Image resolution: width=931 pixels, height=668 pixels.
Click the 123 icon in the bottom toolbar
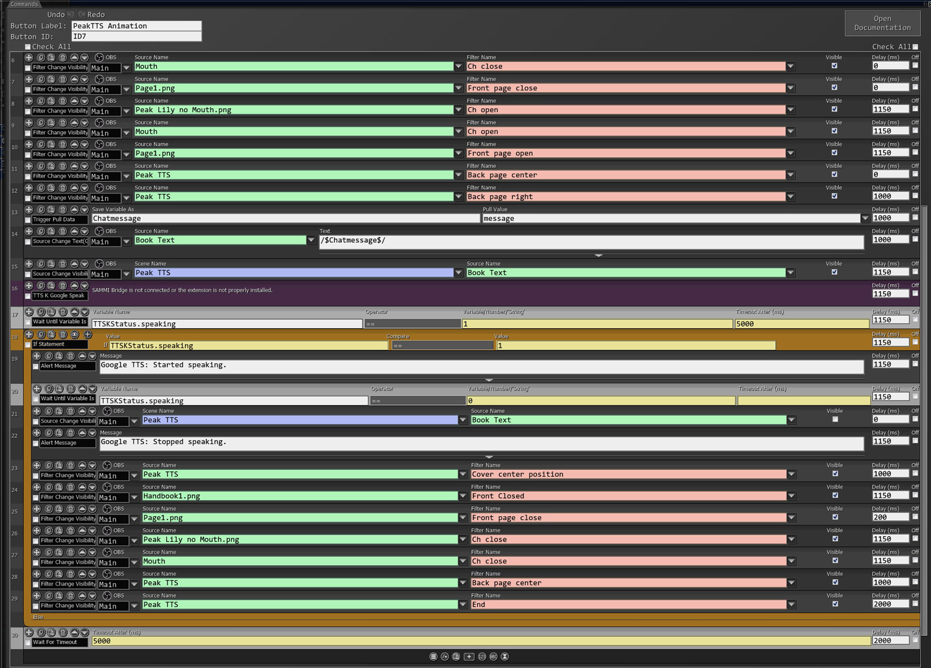pos(482,656)
